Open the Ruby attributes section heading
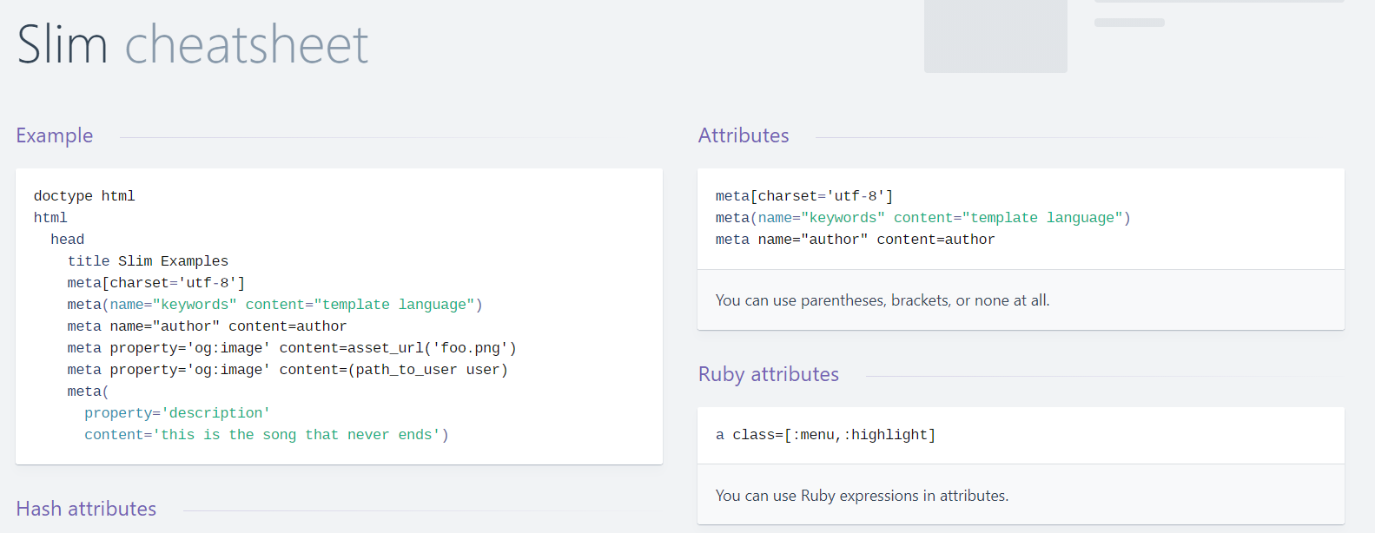Viewport: 1375px width, 533px height. (x=769, y=374)
